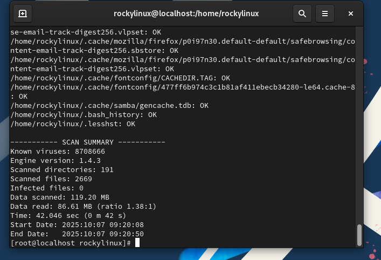This screenshot has height=260, width=381.
Task: Click the Data scanned 119.20 MB line
Action: coord(60,197)
